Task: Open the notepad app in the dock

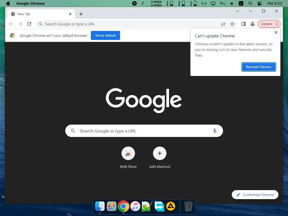Action: pyautogui.click(x=147, y=206)
